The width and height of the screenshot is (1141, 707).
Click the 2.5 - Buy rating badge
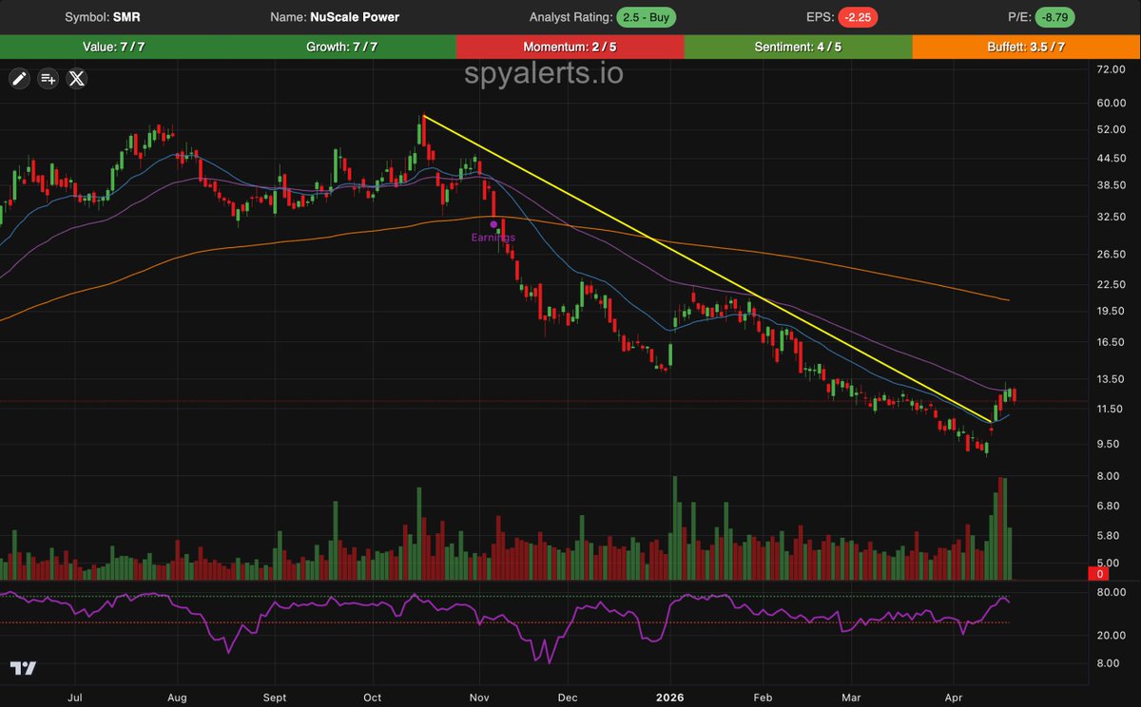pyautogui.click(x=648, y=17)
